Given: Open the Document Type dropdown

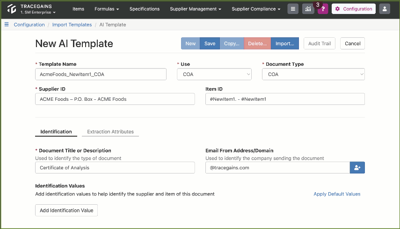Looking at the screenshot, I should click(x=313, y=74).
